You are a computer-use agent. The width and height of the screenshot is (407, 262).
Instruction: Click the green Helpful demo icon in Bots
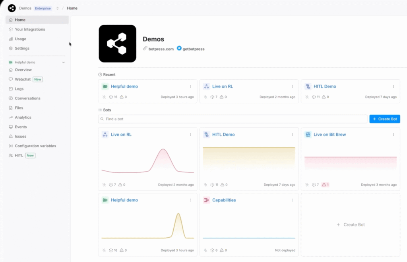105,200
